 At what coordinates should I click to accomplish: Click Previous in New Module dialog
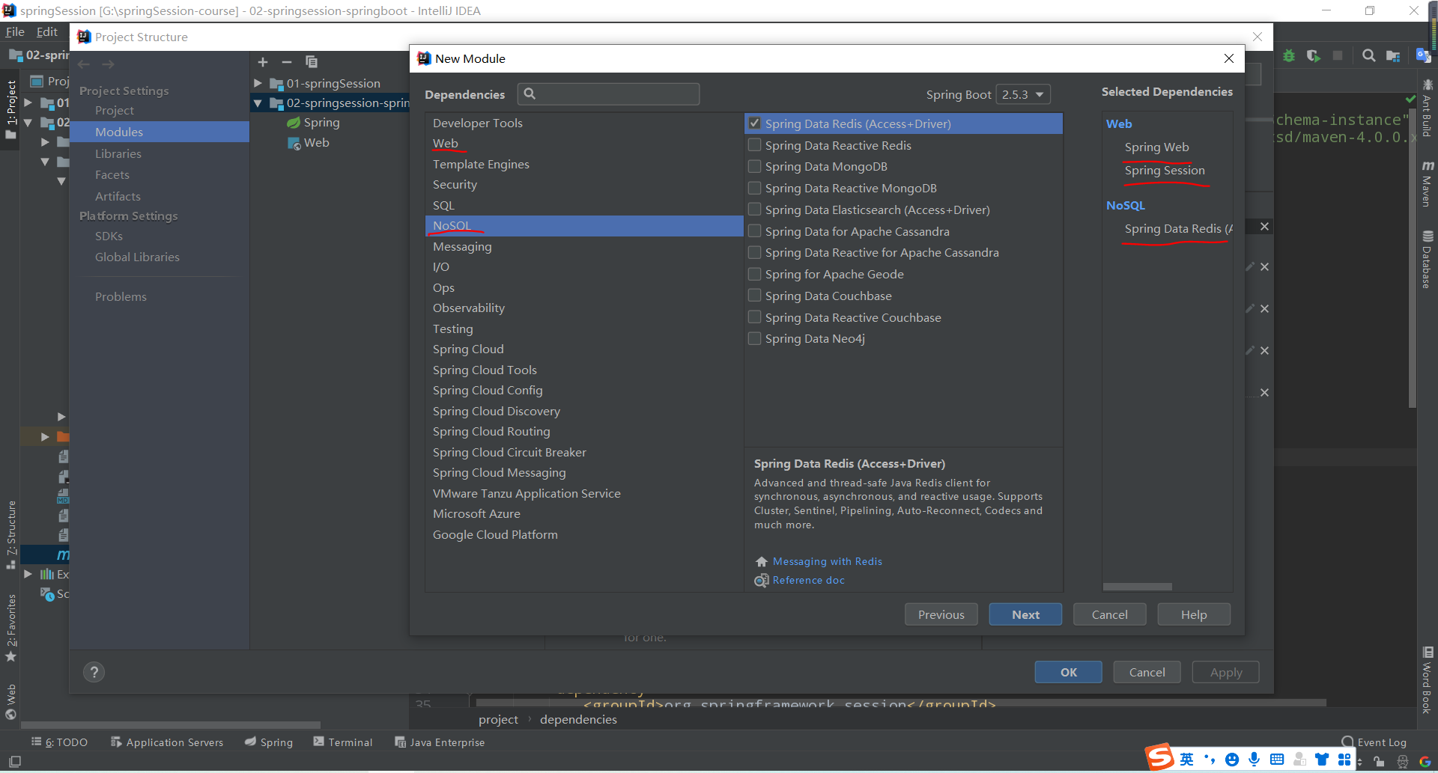pyautogui.click(x=941, y=614)
